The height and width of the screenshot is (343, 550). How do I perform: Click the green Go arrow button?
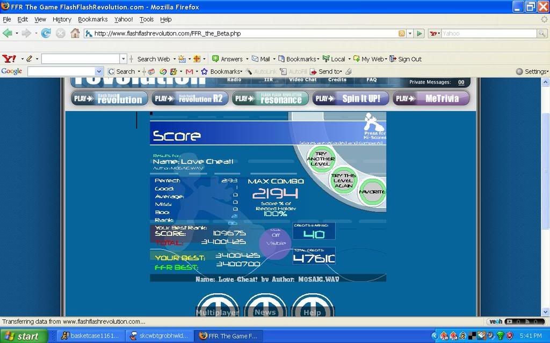pos(420,33)
